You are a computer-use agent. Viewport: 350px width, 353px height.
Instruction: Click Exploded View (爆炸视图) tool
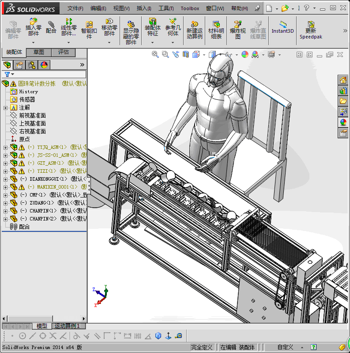click(238, 30)
